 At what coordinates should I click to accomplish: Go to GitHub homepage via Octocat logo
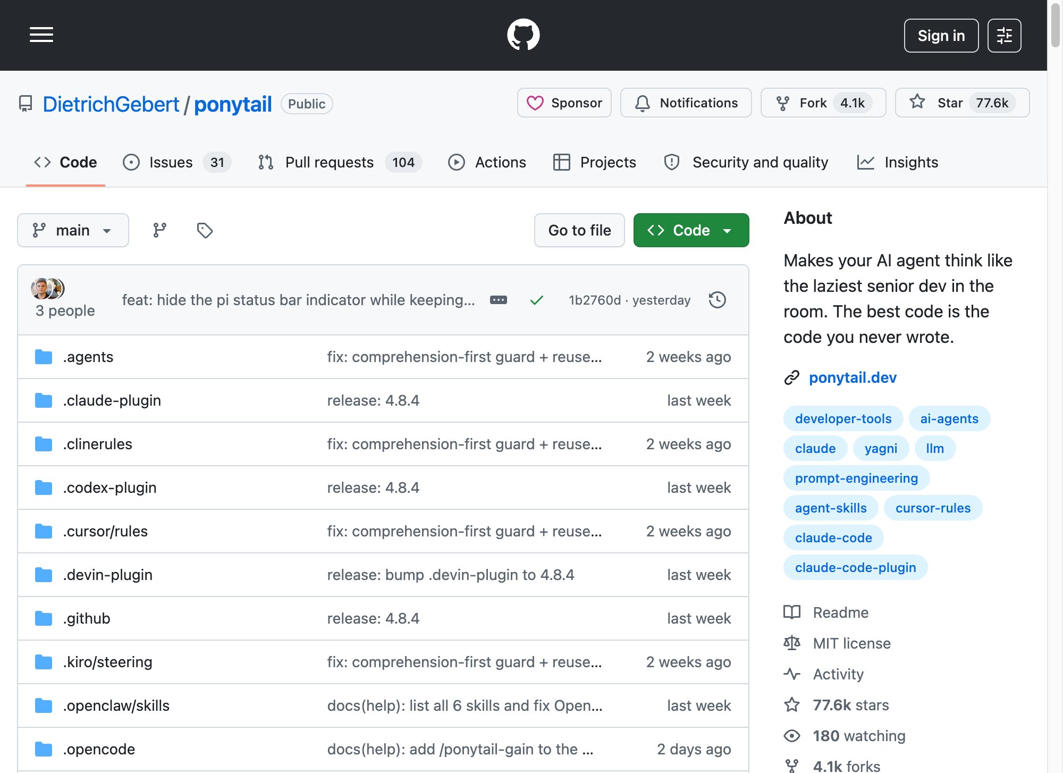pos(524,35)
